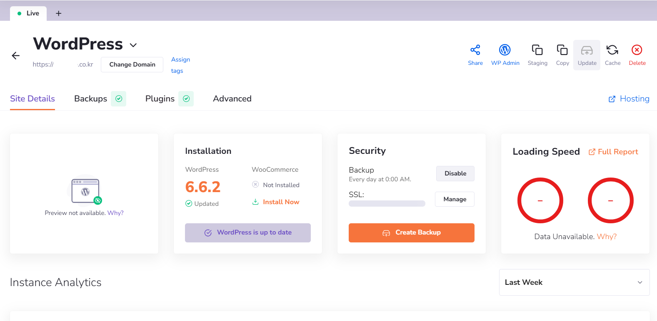657x321 pixels.
Task: Click the green check badge beside Backups
Action: [119, 99]
